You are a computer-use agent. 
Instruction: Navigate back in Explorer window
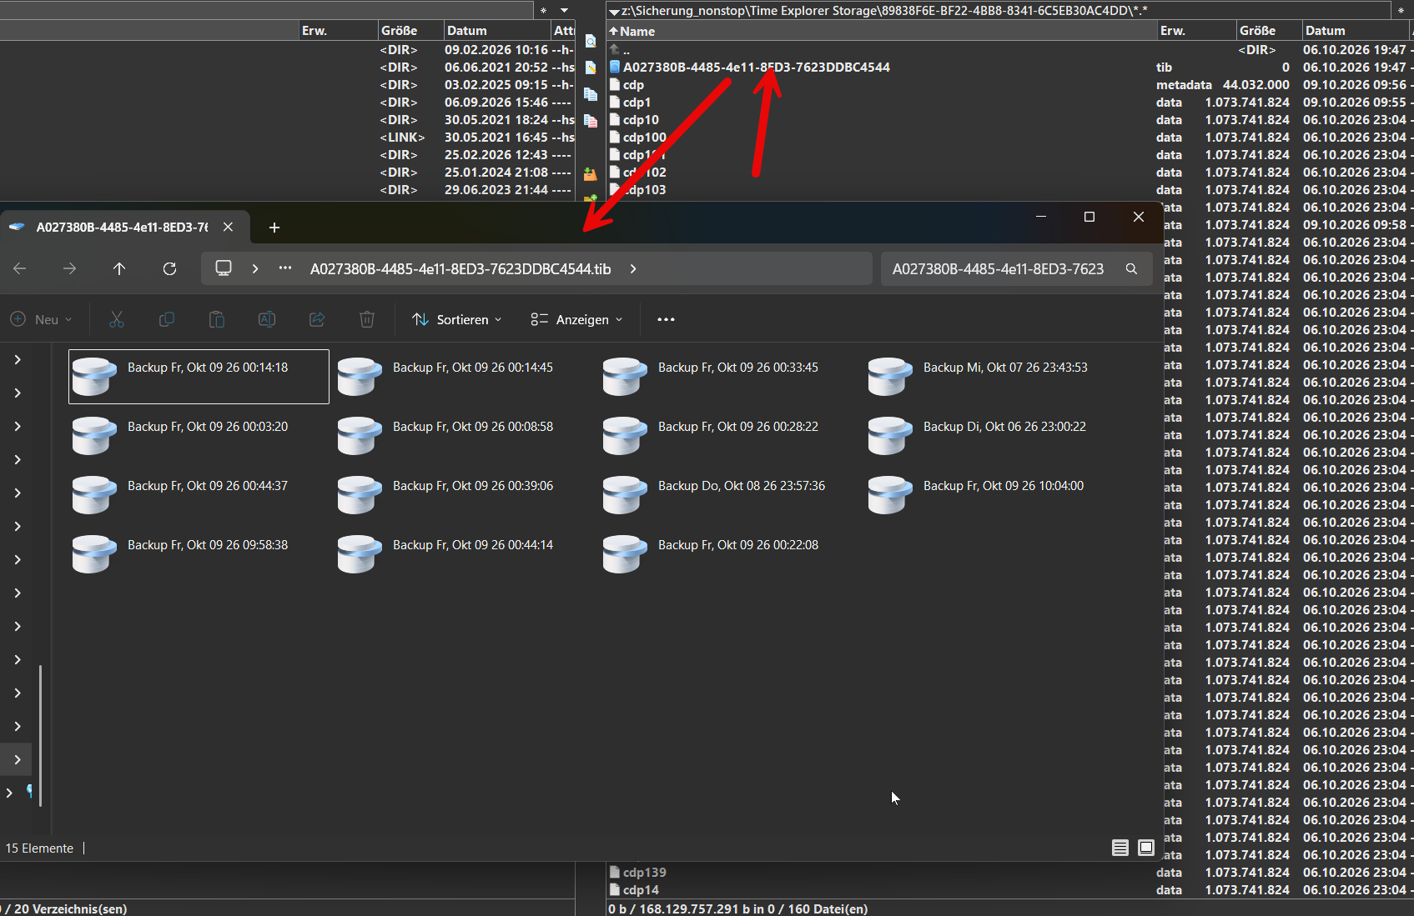(x=20, y=268)
